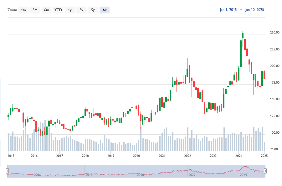Choose the 3y zoom range
The height and width of the screenshot is (186, 282).
(81, 10)
